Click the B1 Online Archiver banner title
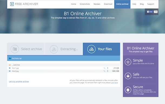This screenshot has height=104, width=165. click(83, 14)
